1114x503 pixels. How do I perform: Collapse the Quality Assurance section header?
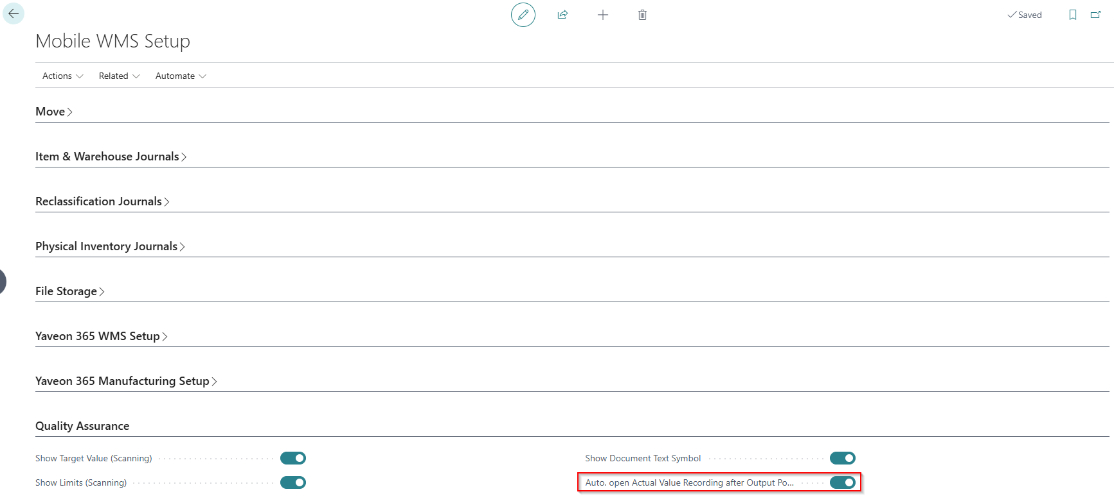[82, 426]
